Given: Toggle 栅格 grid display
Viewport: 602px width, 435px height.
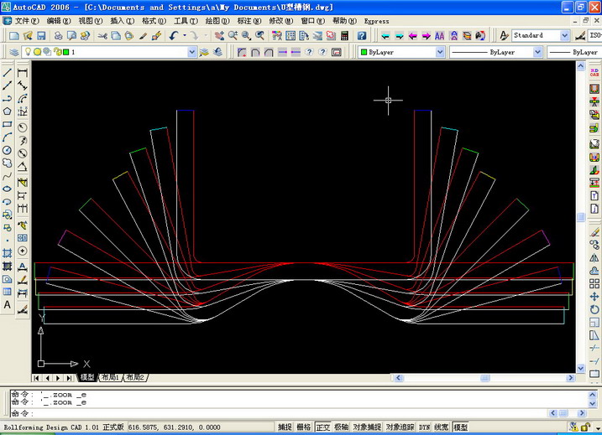Looking at the screenshot, I should pos(304,427).
